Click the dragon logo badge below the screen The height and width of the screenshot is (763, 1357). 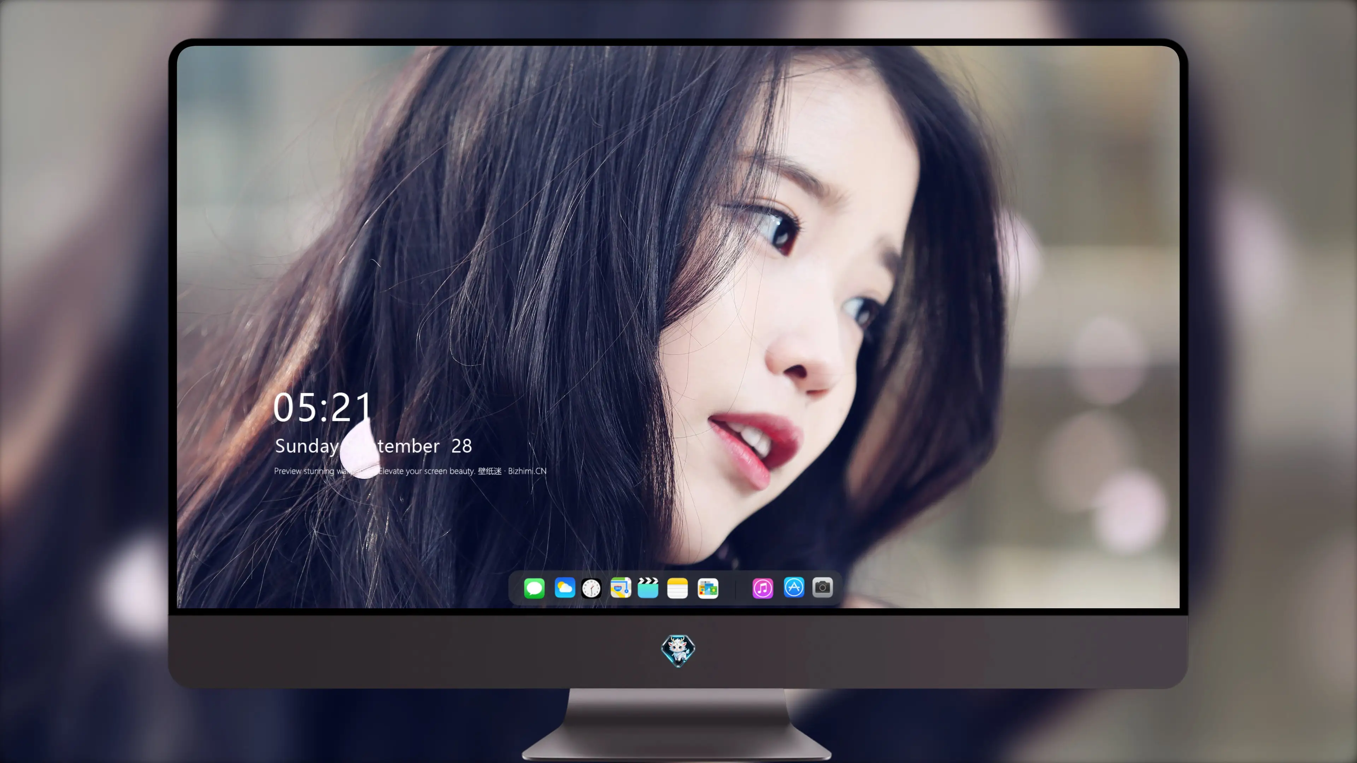(x=678, y=651)
